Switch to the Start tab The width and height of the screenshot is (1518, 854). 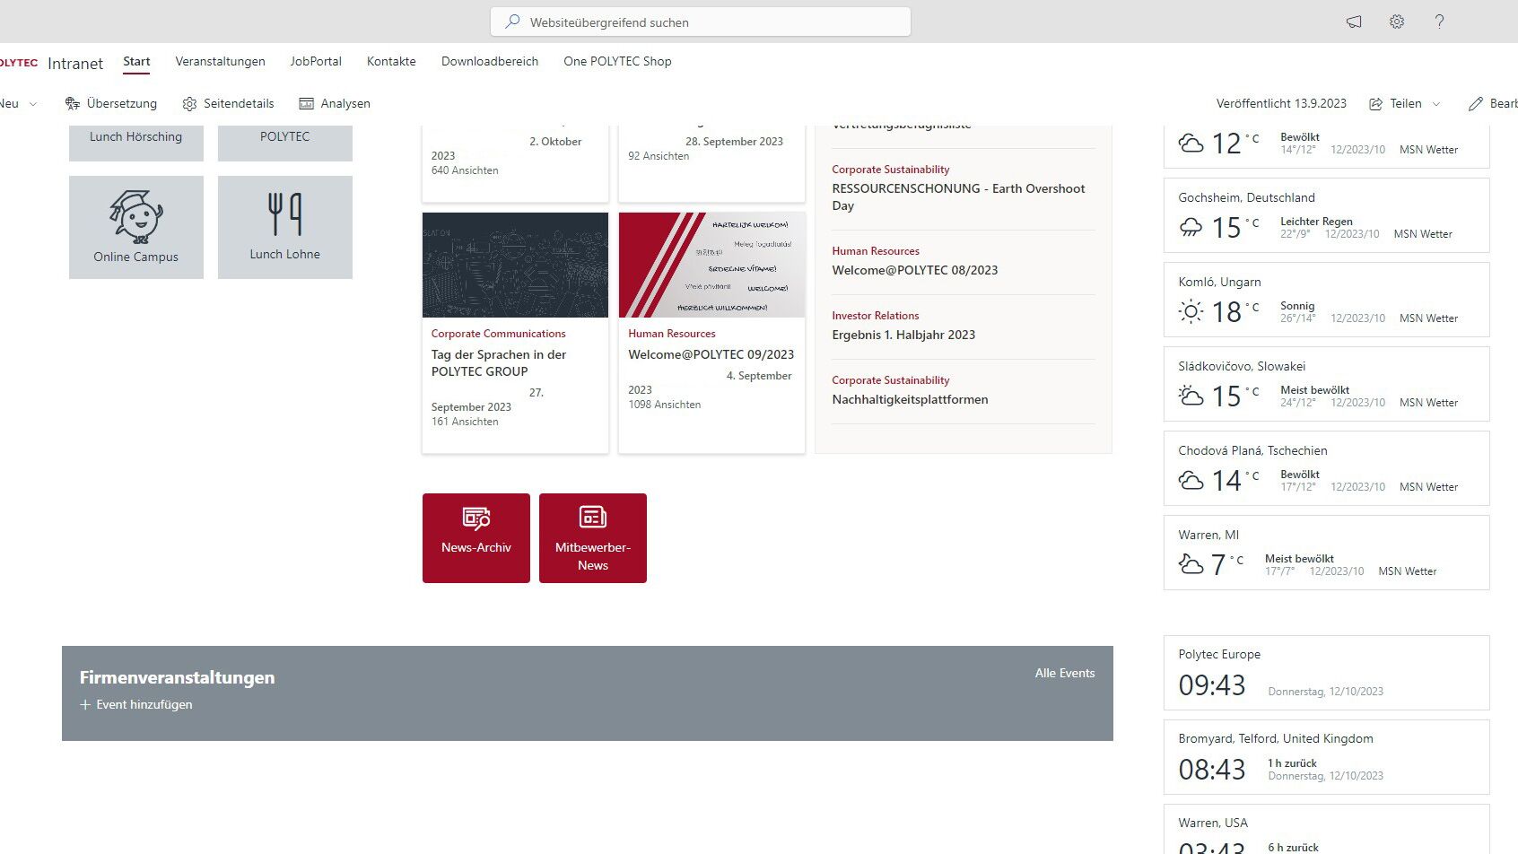click(136, 61)
